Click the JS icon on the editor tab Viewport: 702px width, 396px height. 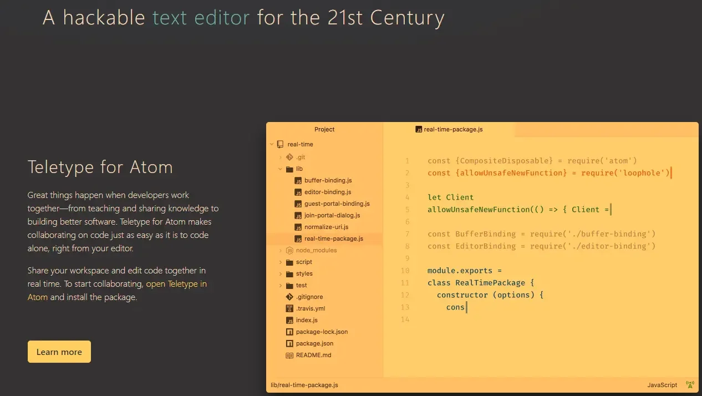pos(419,129)
